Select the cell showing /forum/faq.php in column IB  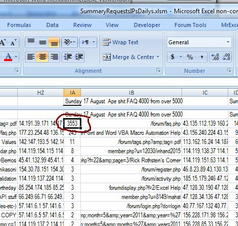131,124
